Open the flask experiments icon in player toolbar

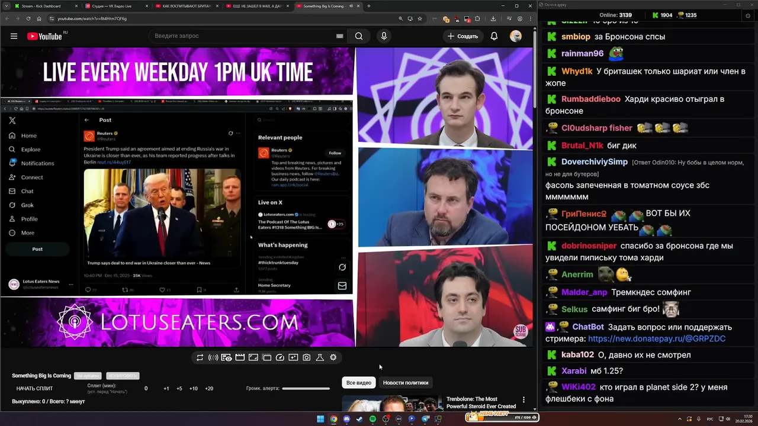click(x=320, y=357)
